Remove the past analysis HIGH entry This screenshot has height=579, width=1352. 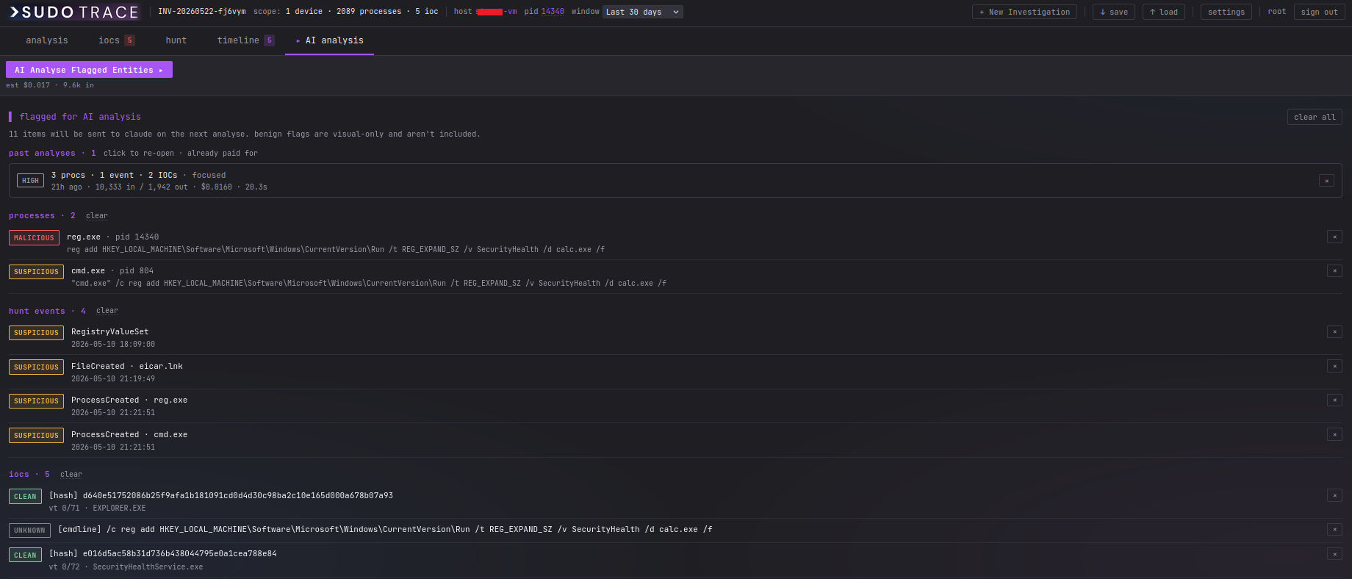(1326, 181)
